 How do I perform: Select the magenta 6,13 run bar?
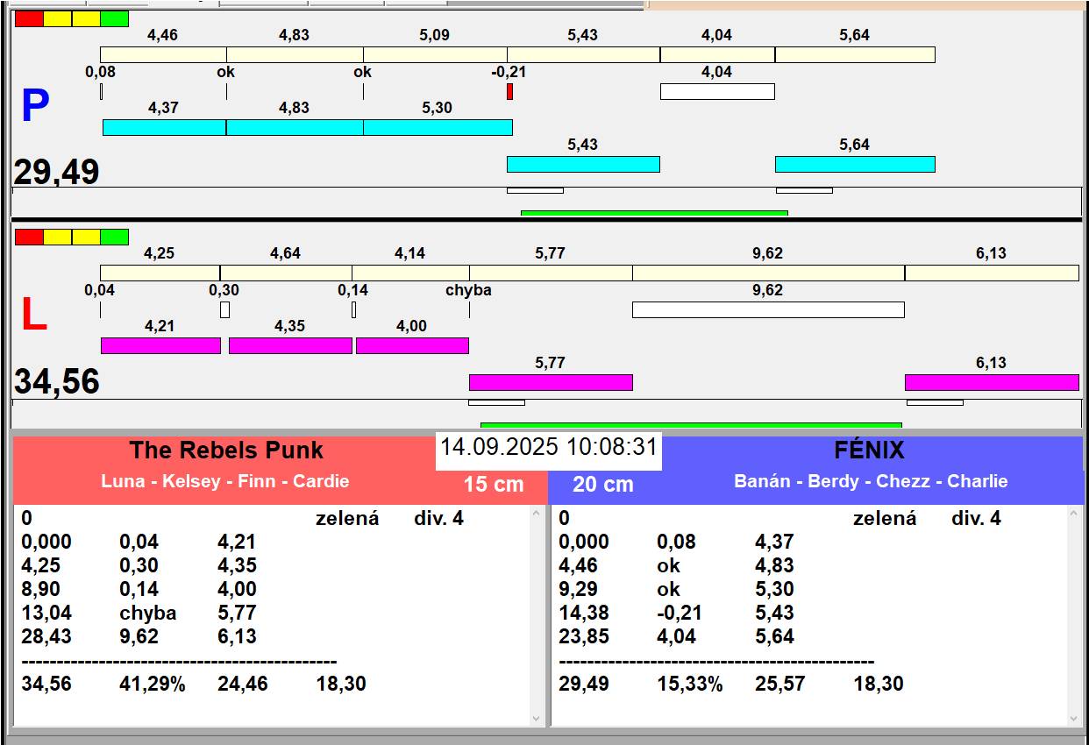[992, 382]
